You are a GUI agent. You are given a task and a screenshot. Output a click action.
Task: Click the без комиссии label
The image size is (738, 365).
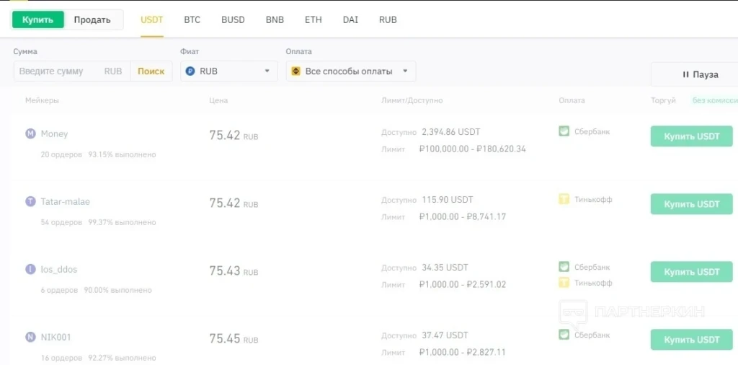(714, 100)
